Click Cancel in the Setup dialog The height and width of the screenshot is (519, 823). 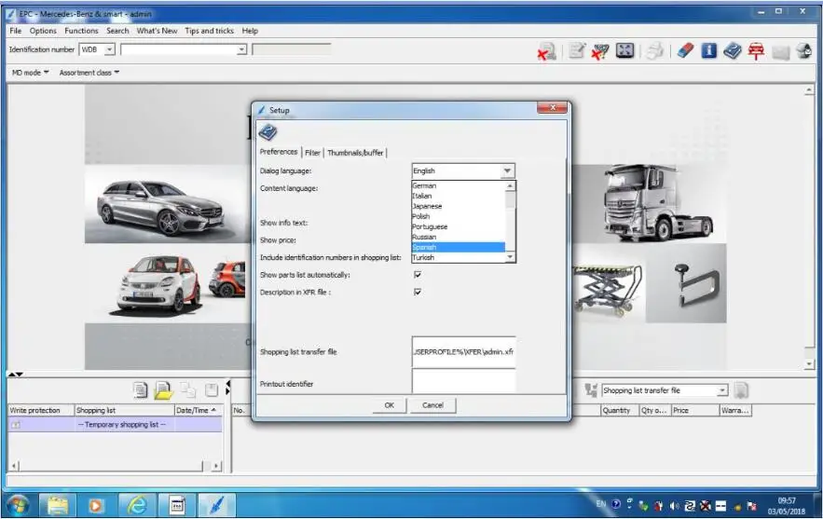(432, 405)
